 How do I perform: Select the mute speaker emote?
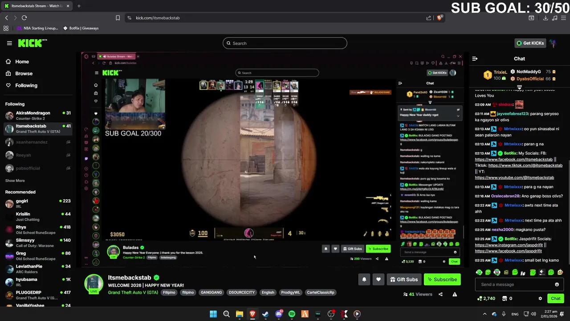click(542, 272)
